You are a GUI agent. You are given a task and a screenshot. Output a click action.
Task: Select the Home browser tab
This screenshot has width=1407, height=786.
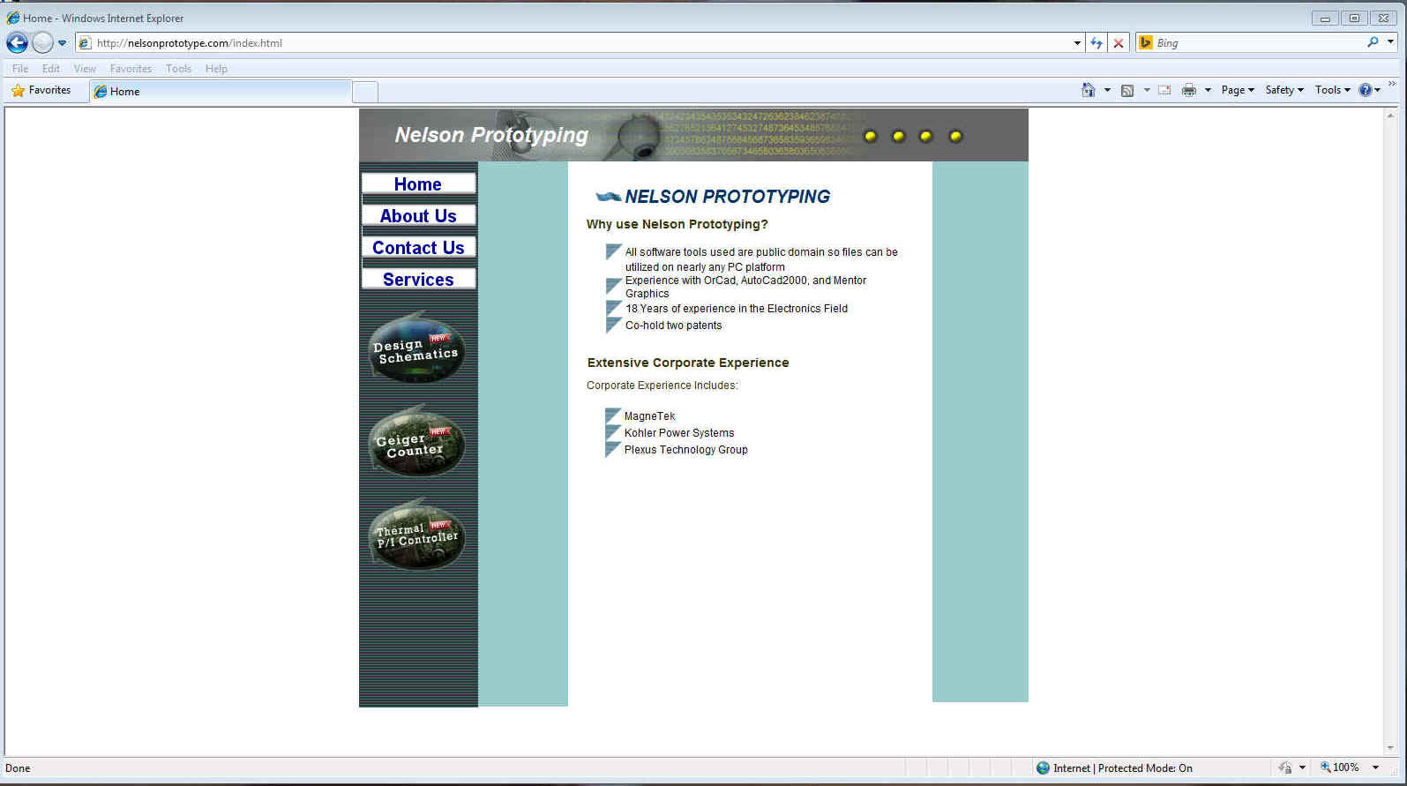(220, 91)
